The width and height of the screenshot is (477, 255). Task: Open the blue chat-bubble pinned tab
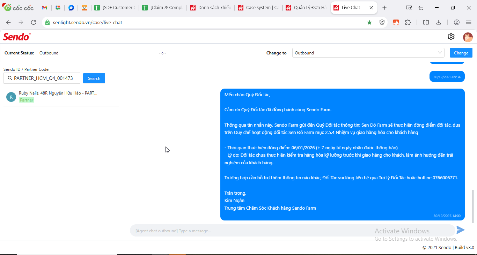71,8
